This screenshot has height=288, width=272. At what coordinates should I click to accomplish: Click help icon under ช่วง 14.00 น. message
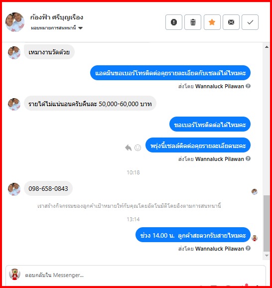248,248
